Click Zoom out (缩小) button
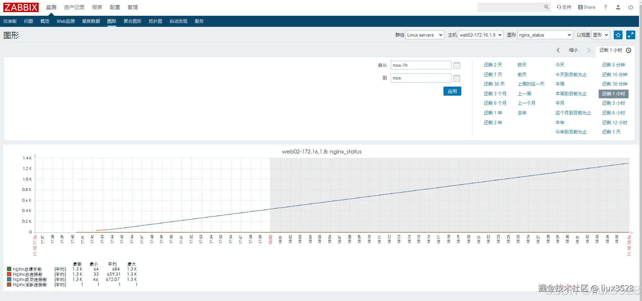 (573, 50)
